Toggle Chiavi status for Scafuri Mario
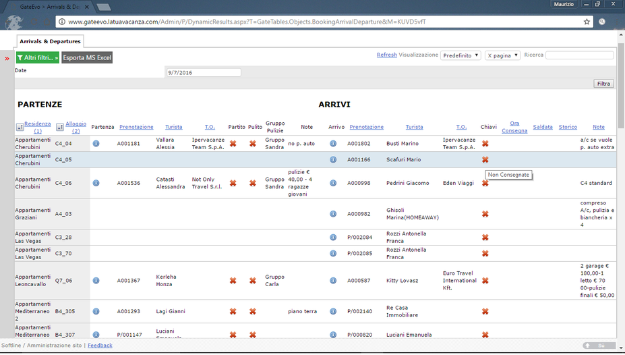 (485, 160)
